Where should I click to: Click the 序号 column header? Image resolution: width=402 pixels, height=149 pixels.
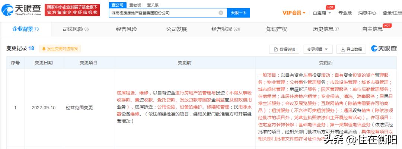(15, 63)
